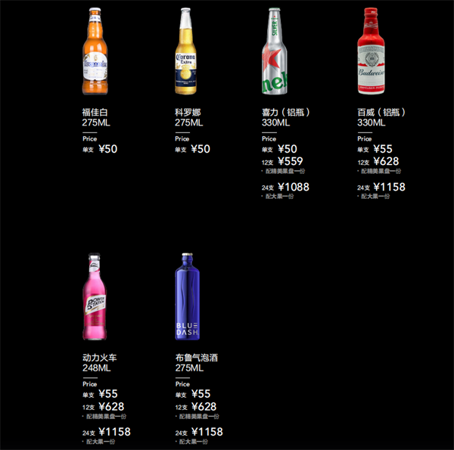Click 275ML volume under 科罗娜
The image size is (454, 450).
click(x=188, y=123)
